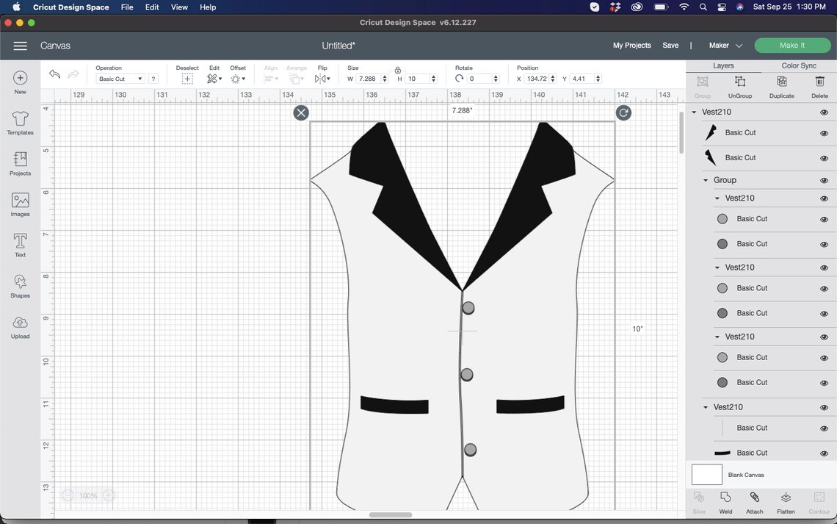Click the Blank Canvas color swatch
The height and width of the screenshot is (524, 837).
coord(706,474)
